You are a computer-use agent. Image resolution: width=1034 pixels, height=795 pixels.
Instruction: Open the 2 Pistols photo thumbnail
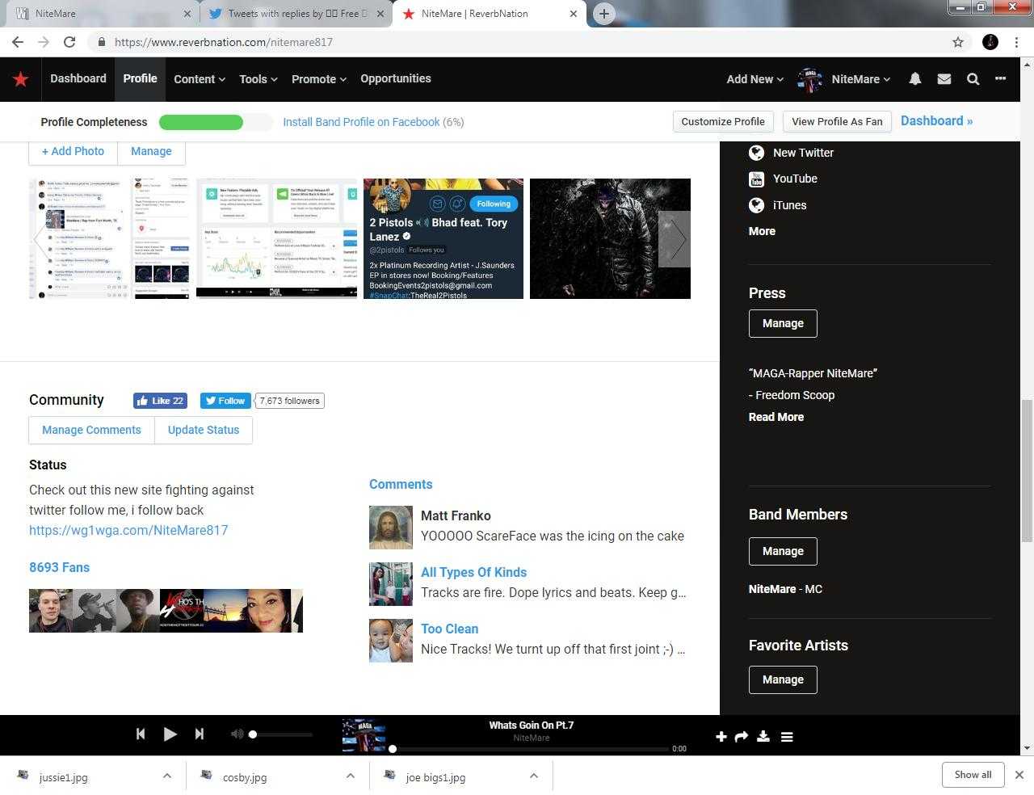[x=443, y=238]
